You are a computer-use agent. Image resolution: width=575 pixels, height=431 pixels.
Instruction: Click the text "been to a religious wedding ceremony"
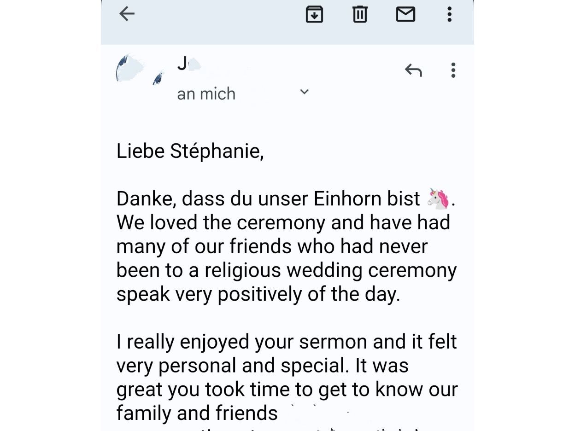(286, 270)
